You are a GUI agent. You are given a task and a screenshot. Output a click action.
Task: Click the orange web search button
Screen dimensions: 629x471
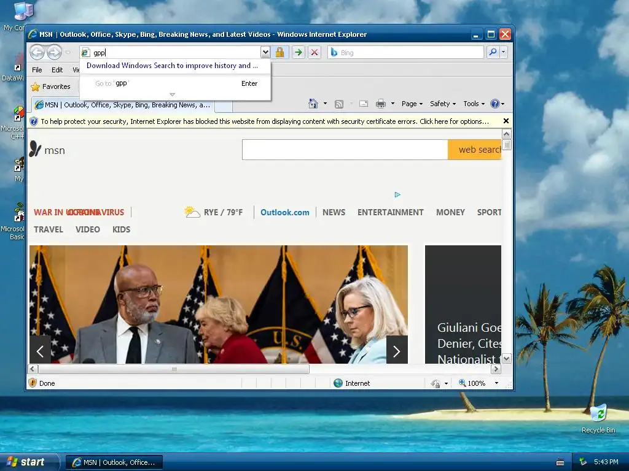pos(475,150)
